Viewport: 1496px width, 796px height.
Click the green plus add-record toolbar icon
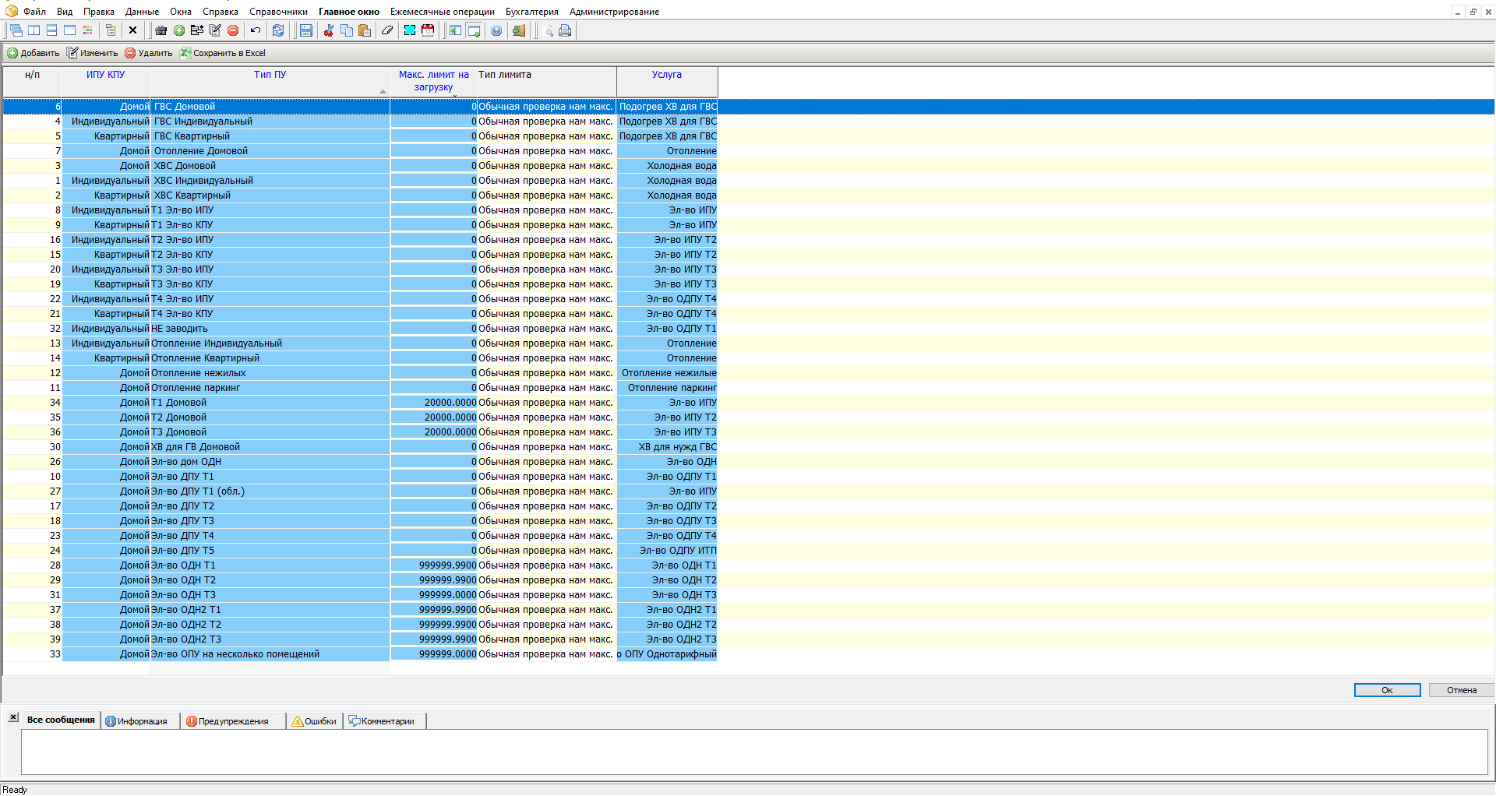coord(179,30)
